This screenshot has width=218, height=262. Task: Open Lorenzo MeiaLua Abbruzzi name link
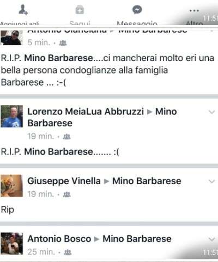86,112
